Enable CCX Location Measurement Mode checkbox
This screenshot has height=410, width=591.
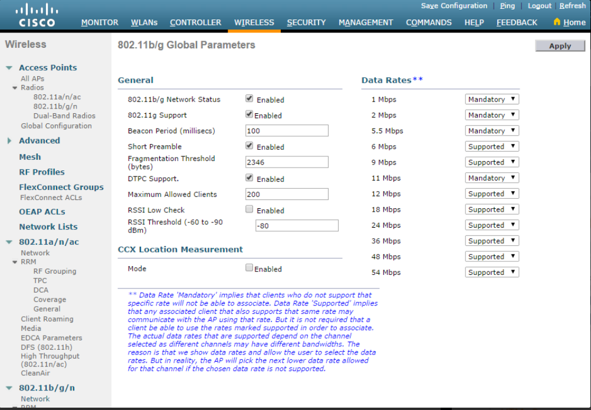pos(249,268)
